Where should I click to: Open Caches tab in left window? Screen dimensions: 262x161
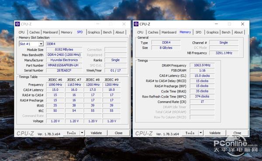(x=34, y=32)
